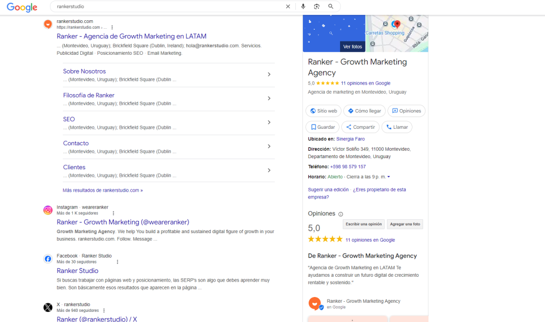
Task: Click the info icon beside Opiniones
Action: click(x=341, y=214)
